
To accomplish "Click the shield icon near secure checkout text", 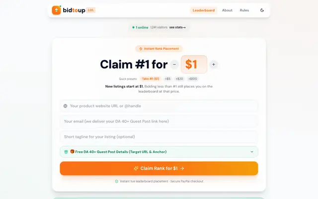I will pos(117,181).
